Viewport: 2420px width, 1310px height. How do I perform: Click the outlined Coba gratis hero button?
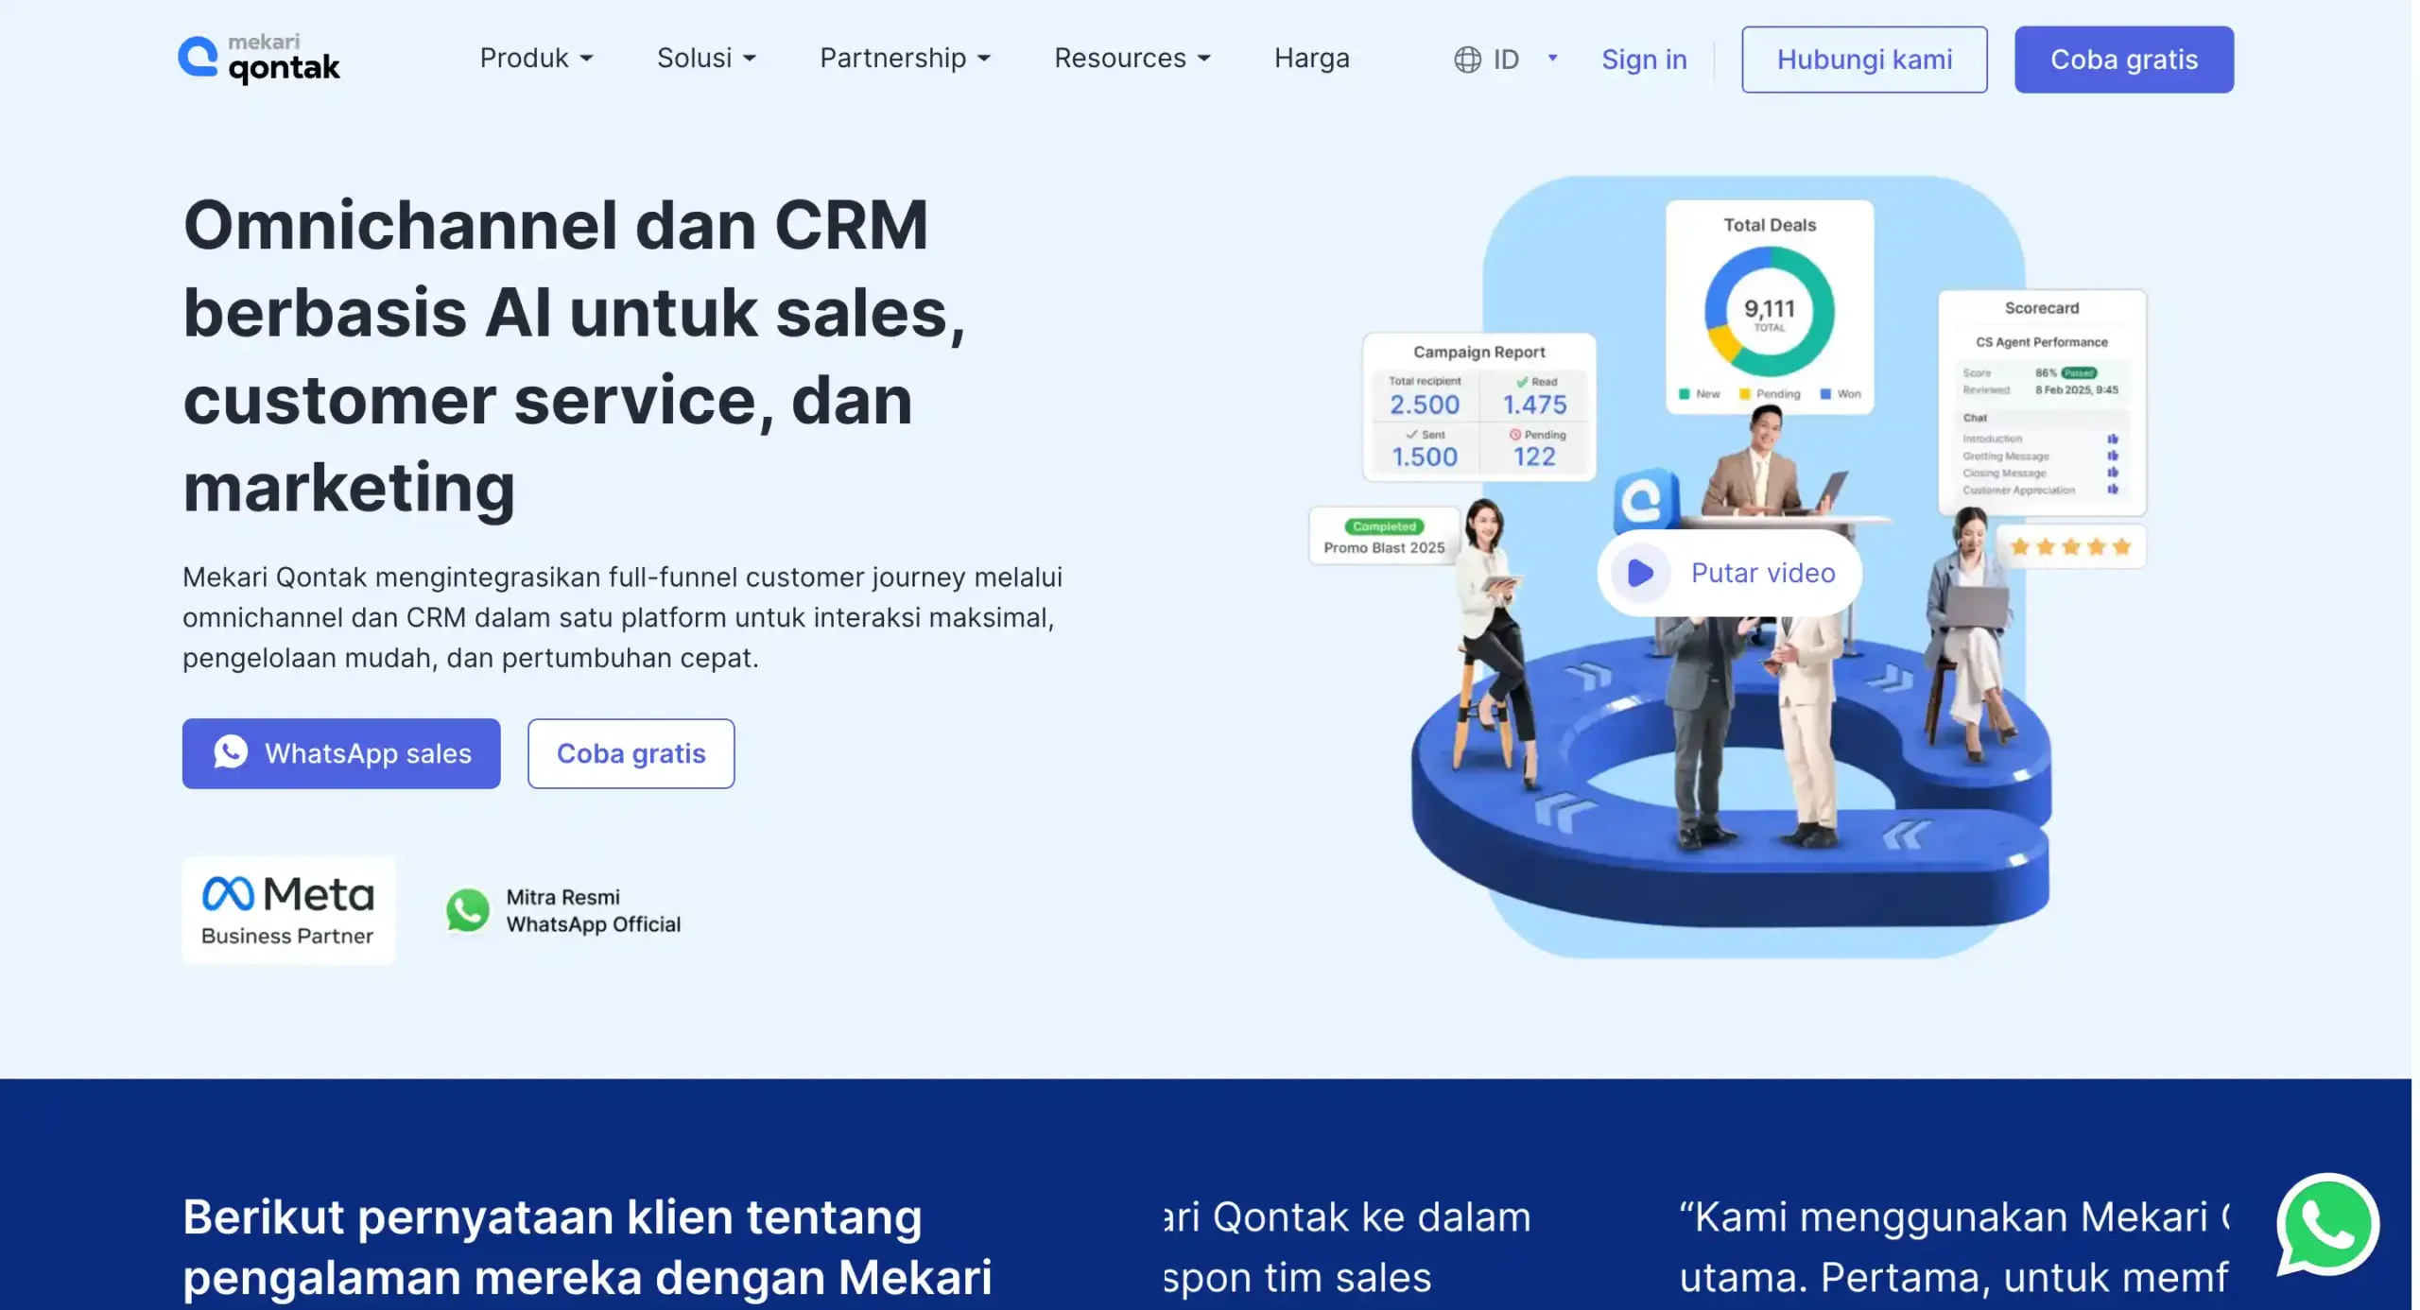tap(631, 753)
